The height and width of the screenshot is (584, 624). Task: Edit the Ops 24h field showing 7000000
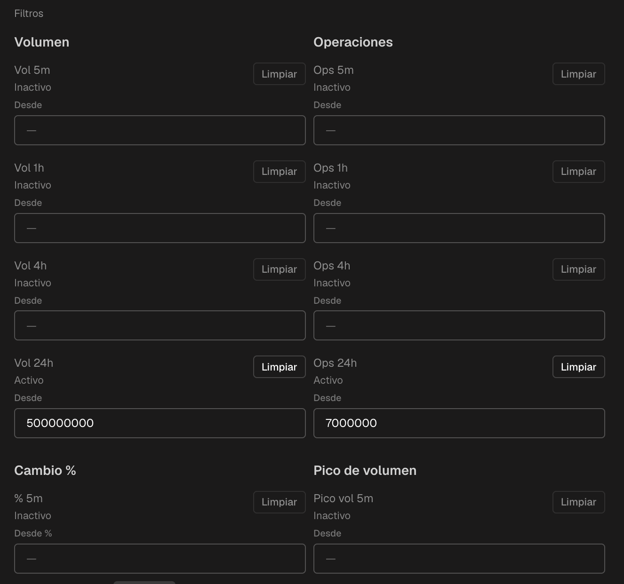coord(459,423)
